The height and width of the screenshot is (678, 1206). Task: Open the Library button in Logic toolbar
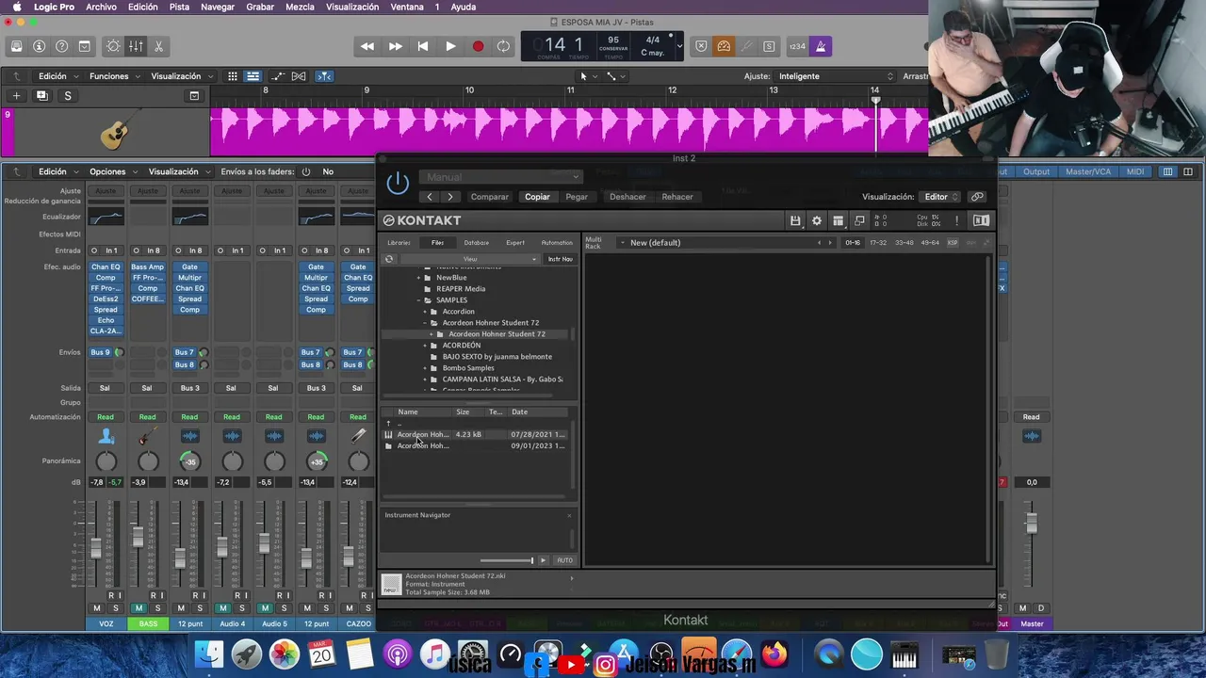pos(16,46)
